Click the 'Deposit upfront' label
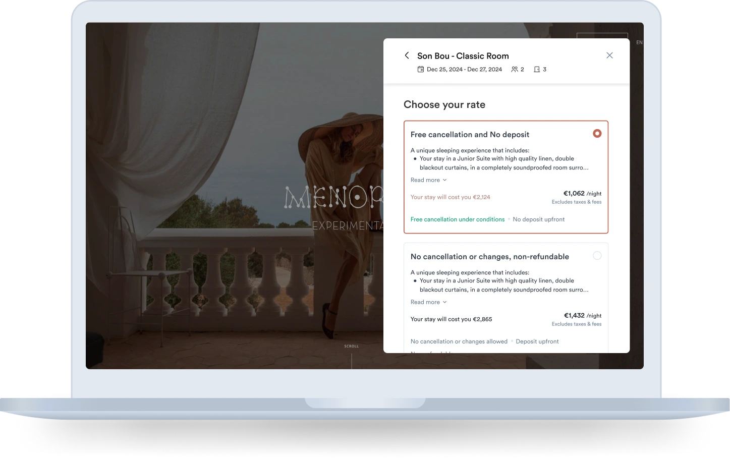The width and height of the screenshot is (730, 460). pyautogui.click(x=537, y=341)
